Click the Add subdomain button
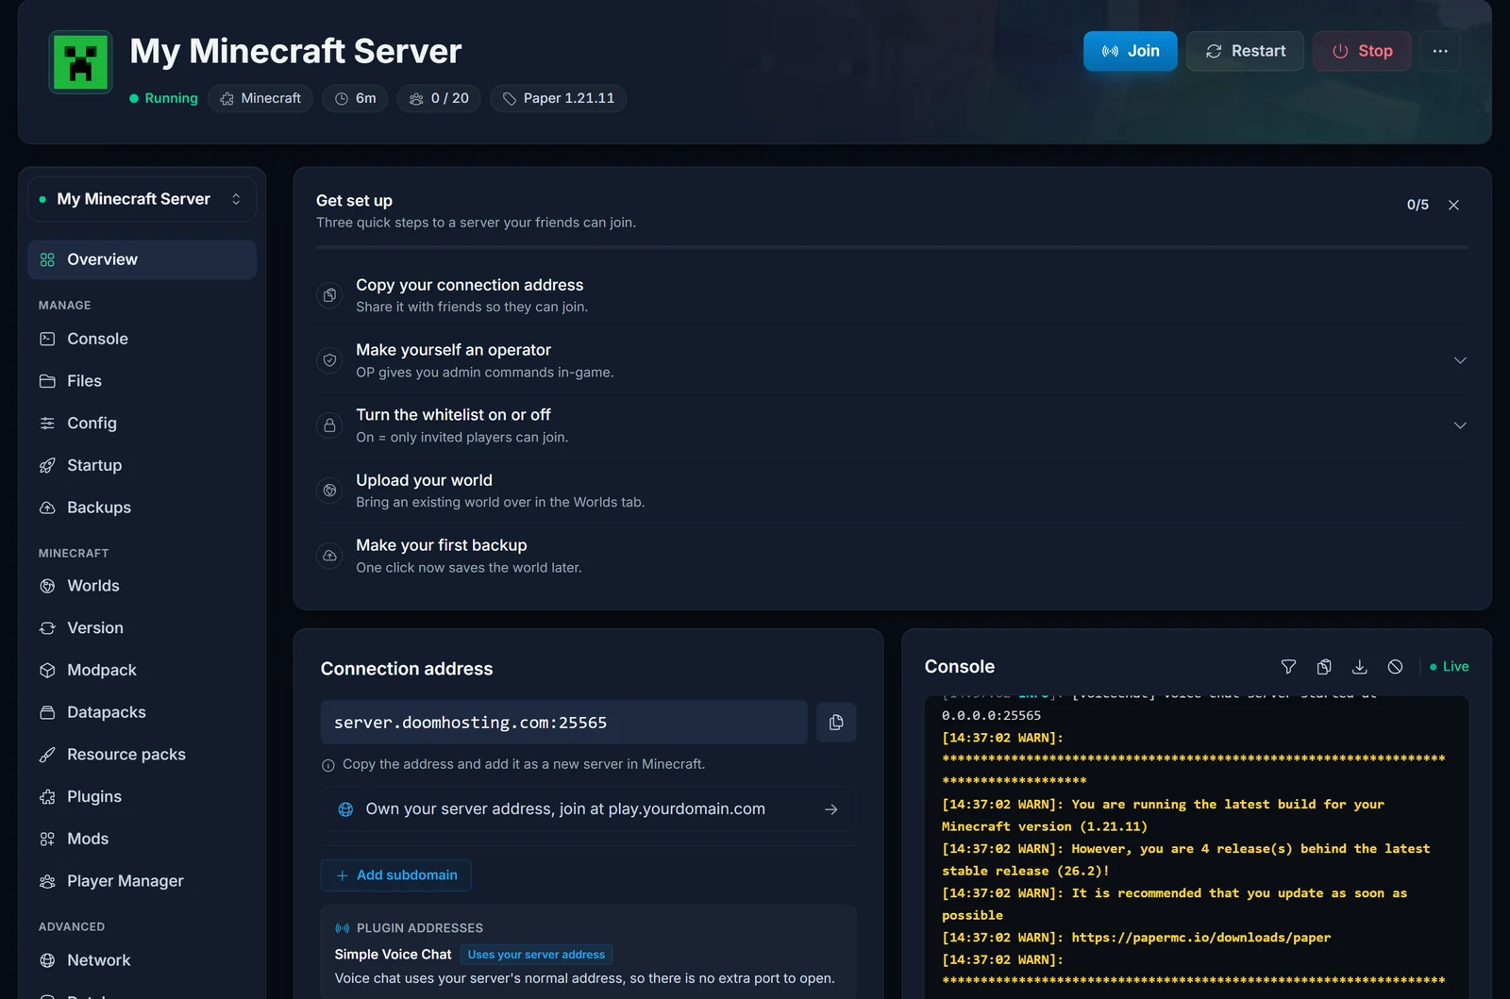 click(396, 875)
